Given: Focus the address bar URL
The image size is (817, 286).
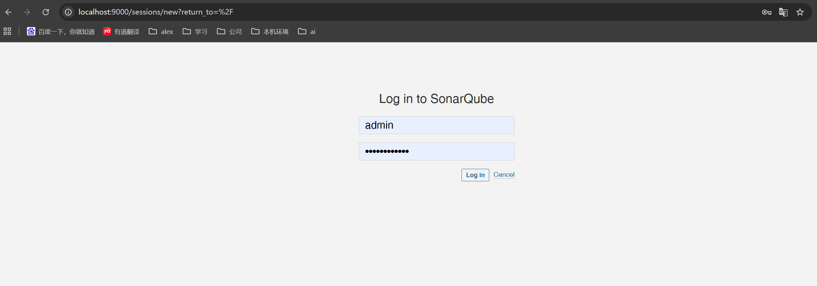Looking at the screenshot, I should coord(156,12).
